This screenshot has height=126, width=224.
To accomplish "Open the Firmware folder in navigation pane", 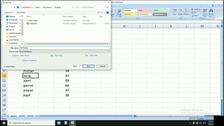I will pyautogui.click(x=13, y=36).
